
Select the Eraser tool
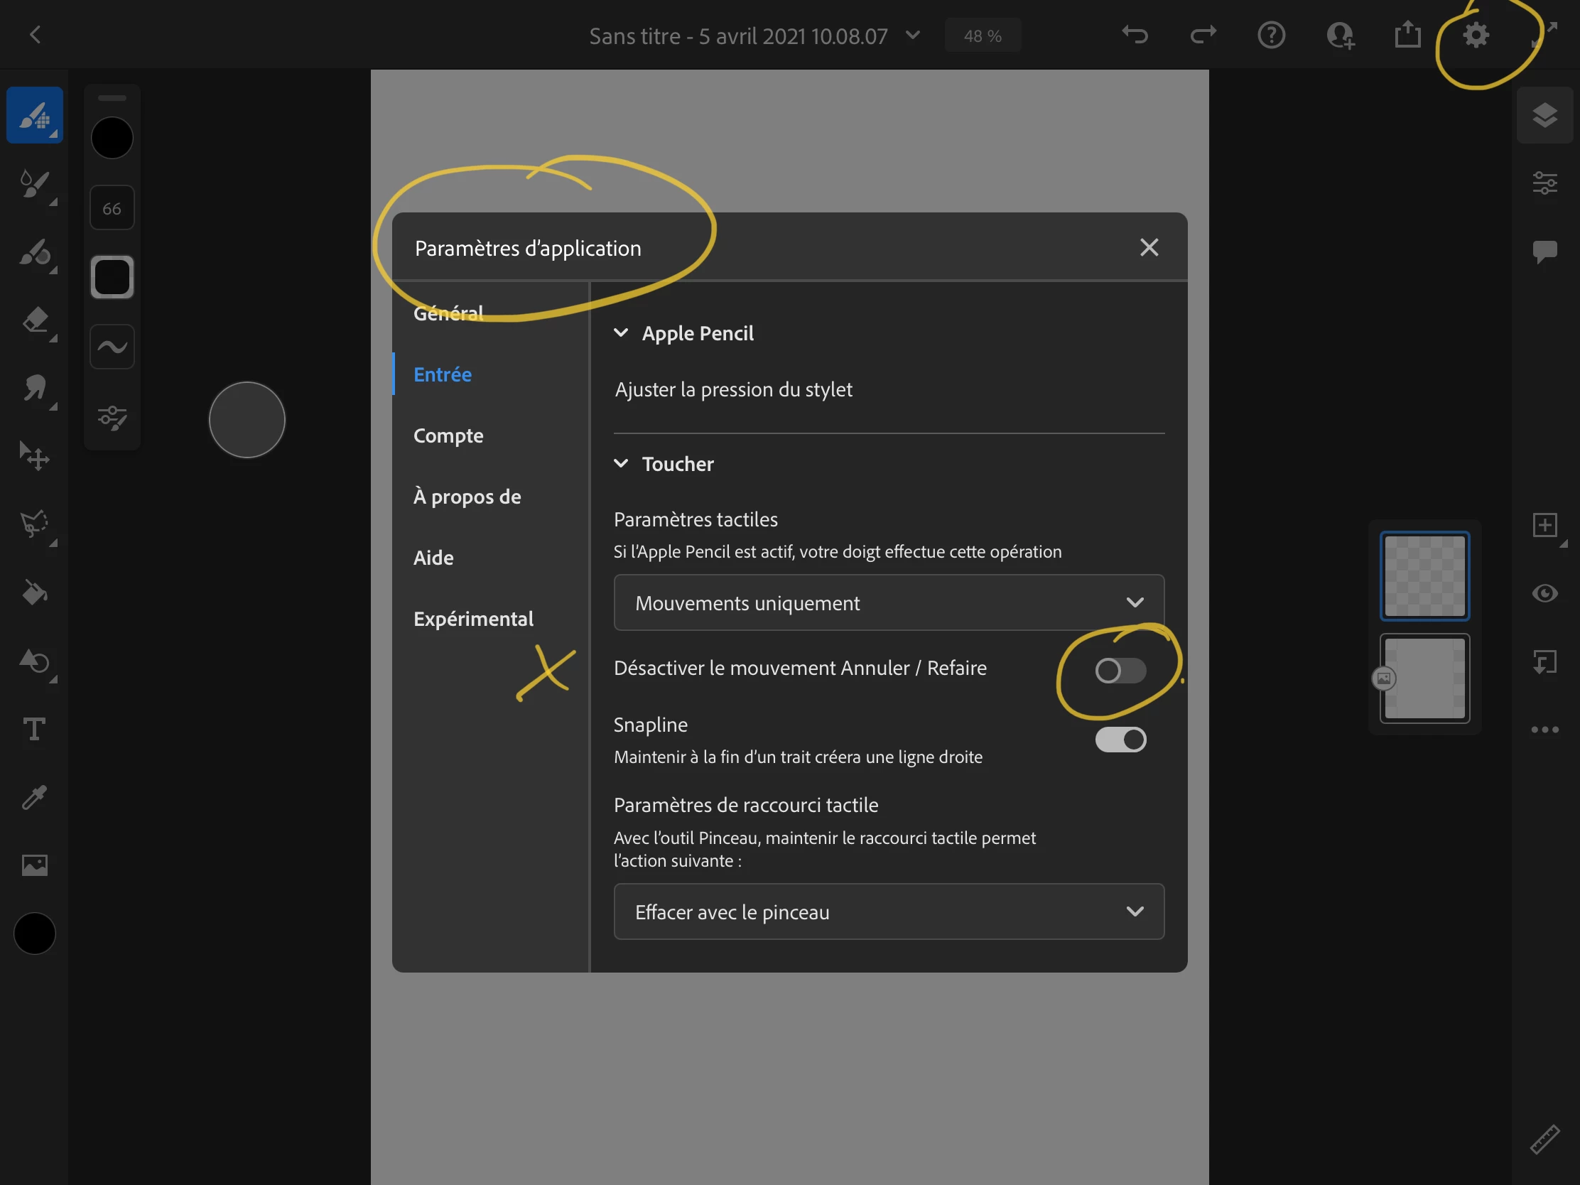pyautogui.click(x=34, y=320)
